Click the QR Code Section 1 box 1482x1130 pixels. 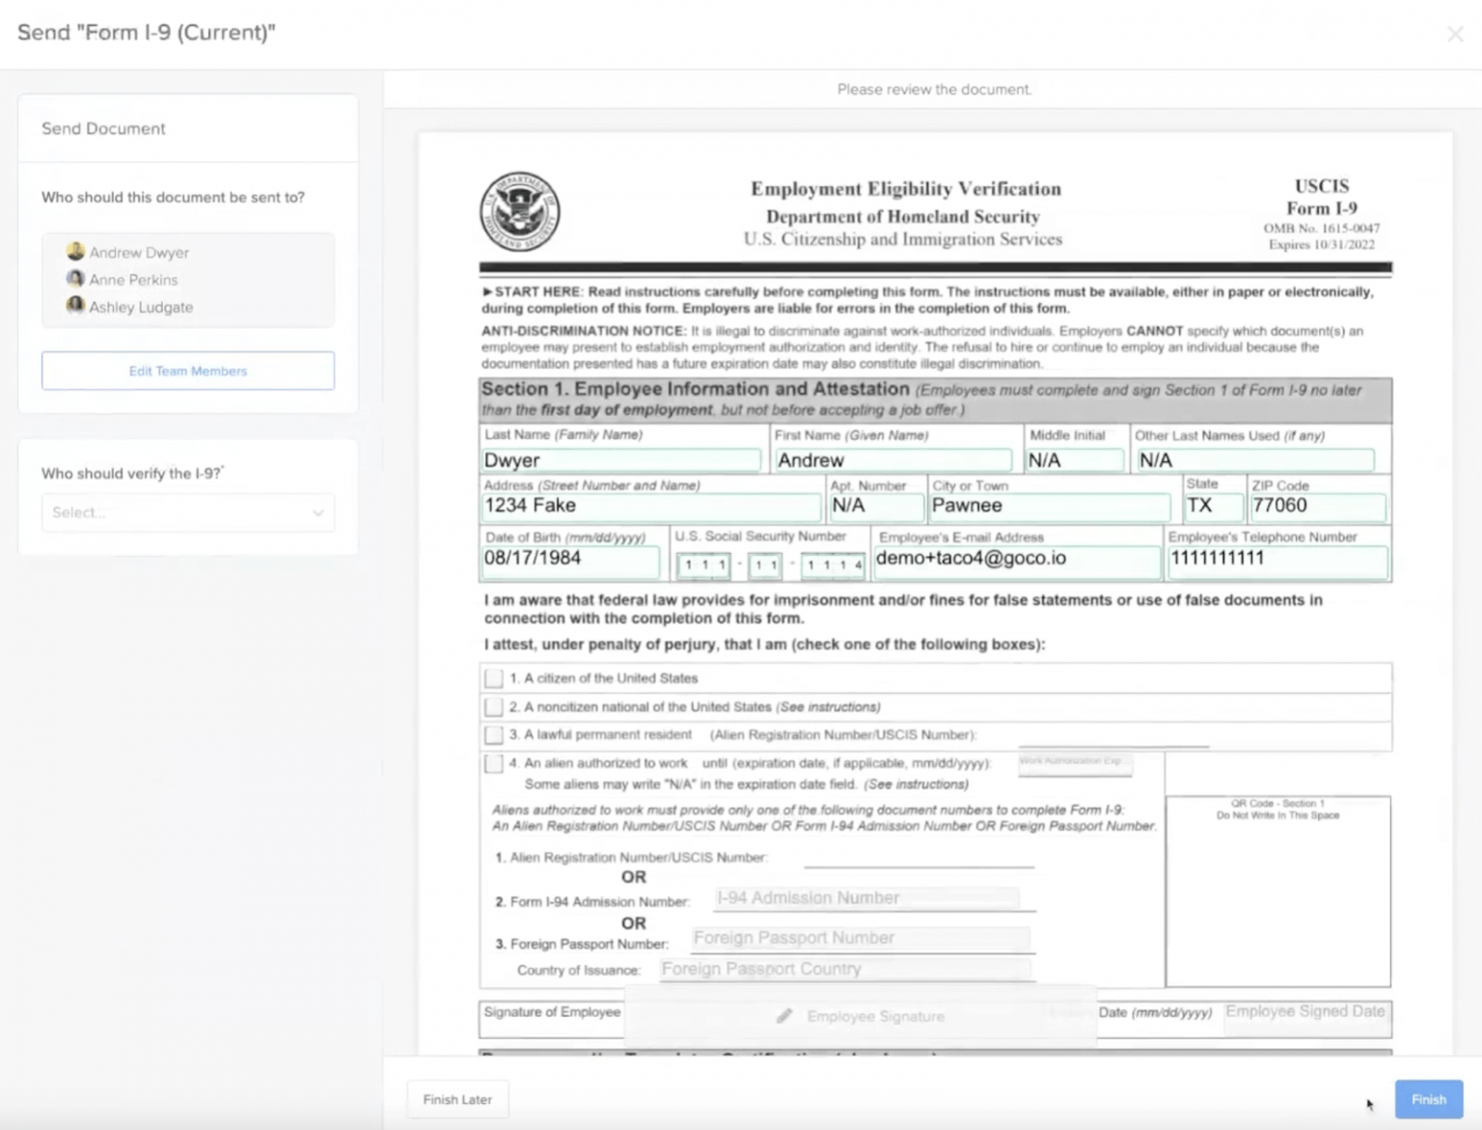1277,891
